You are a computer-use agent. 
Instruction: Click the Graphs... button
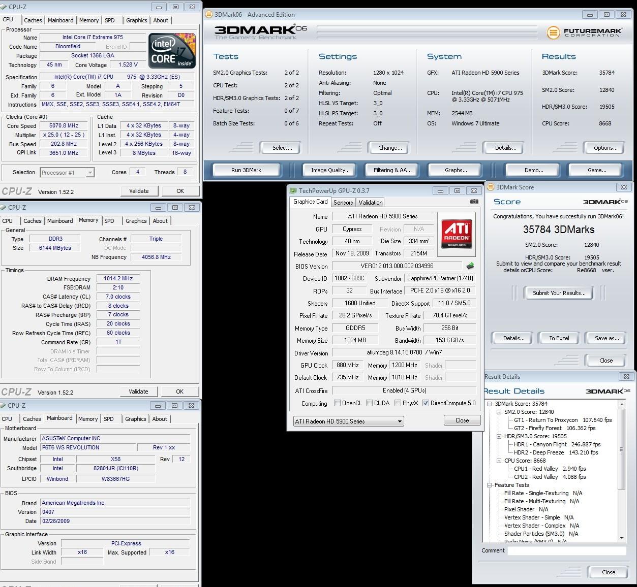coord(456,170)
